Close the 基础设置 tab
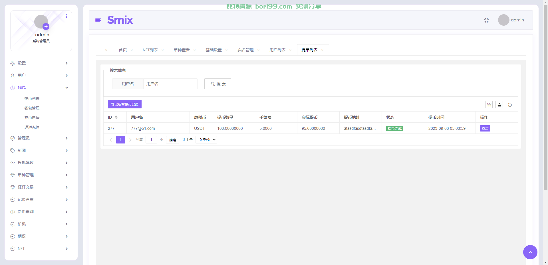 [227, 50]
